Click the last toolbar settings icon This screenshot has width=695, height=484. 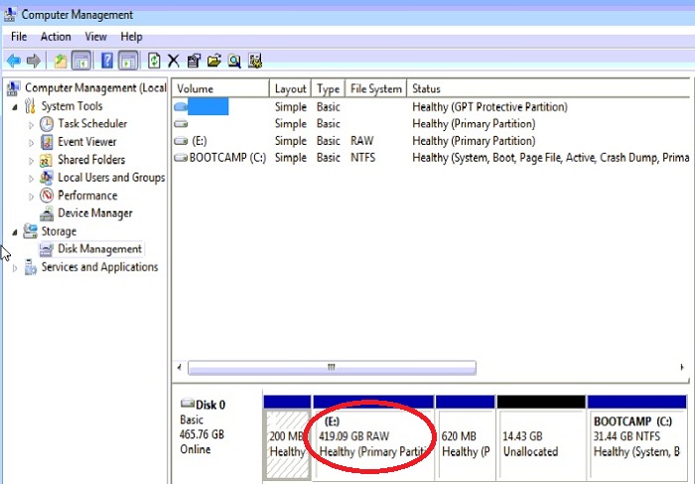pos(255,60)
